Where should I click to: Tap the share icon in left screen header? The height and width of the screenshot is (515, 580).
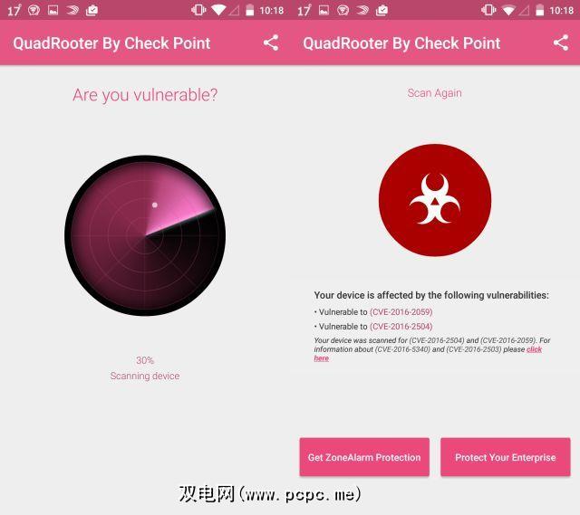(271, 43)
